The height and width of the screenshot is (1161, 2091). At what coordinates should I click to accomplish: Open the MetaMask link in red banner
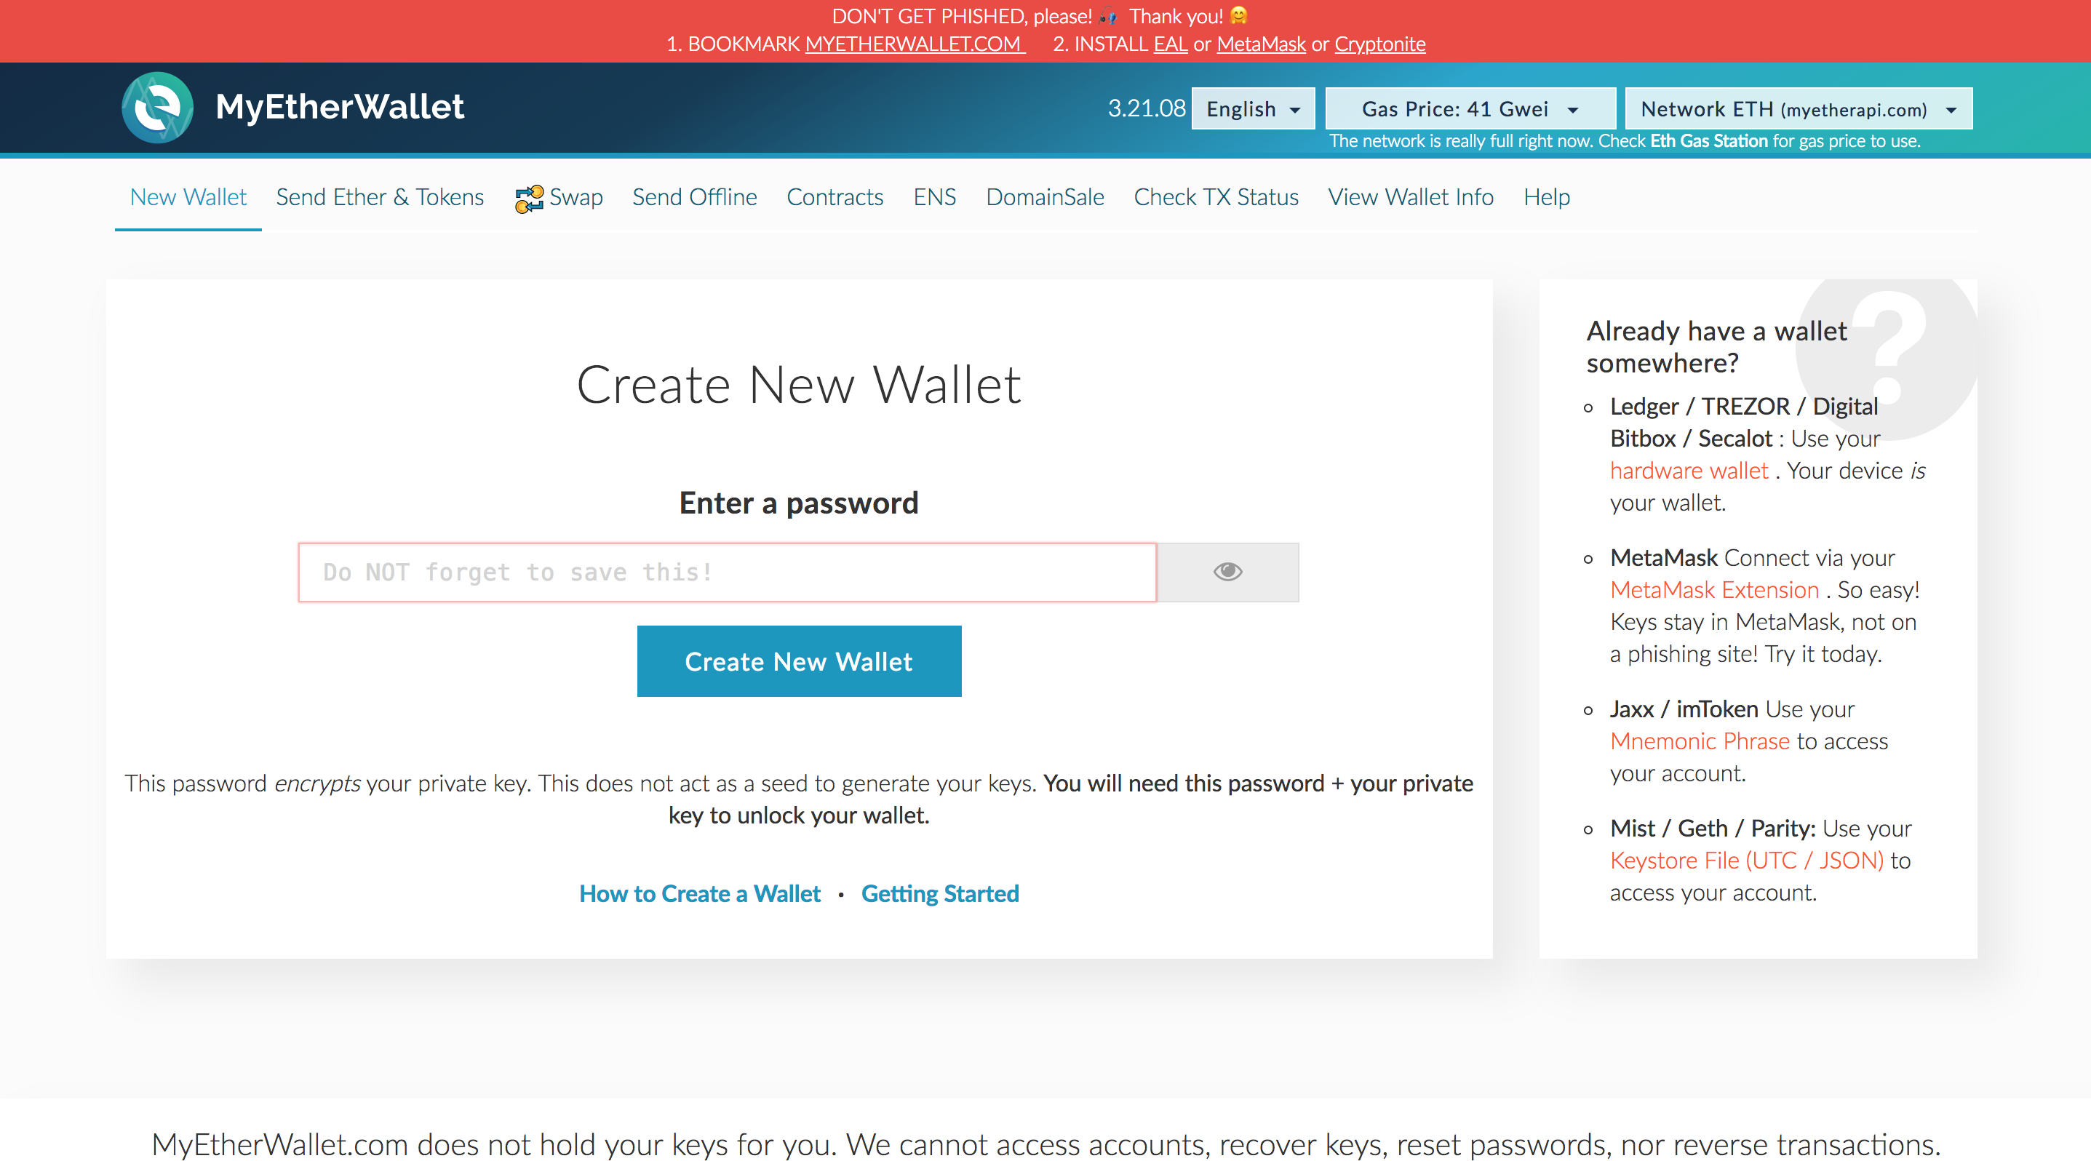[1261, 44]
